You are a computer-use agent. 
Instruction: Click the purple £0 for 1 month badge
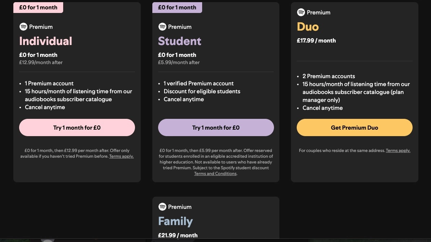pyautogui.click(x=177, y=7)
